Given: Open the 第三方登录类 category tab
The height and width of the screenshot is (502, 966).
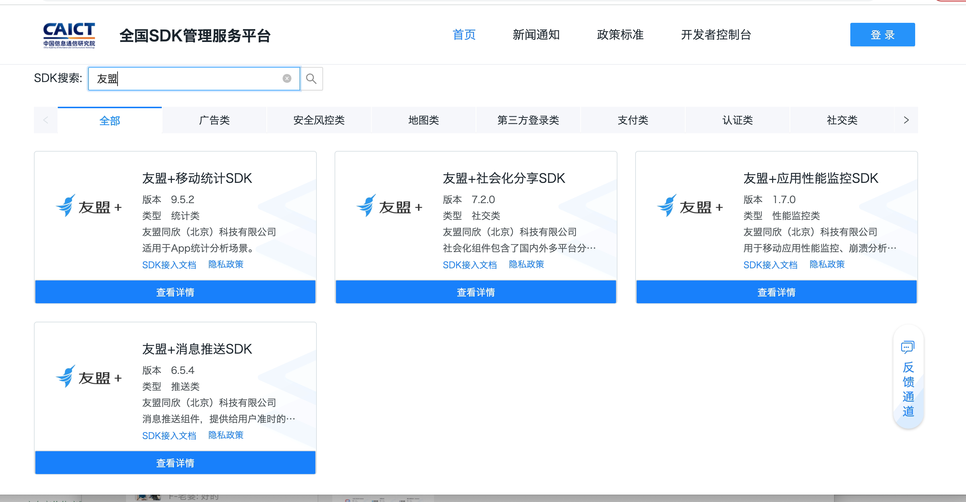Looking at the screenshot, I should click(528, 120).
